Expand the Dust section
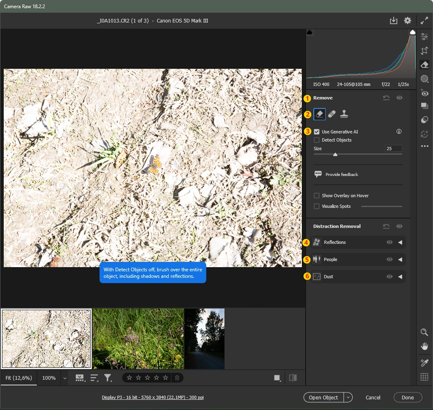 [400, 277]
